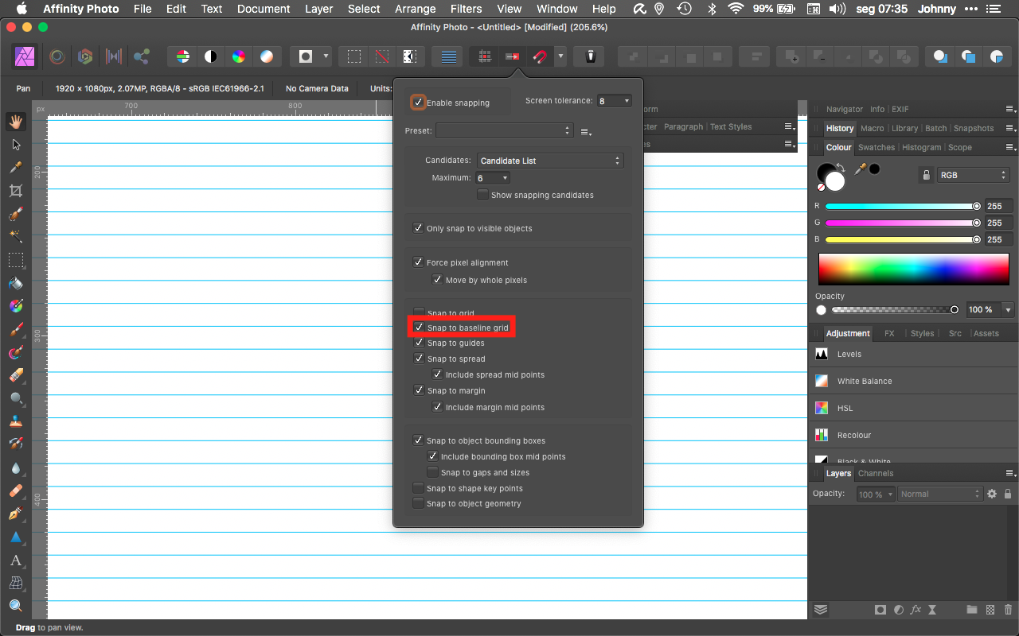
Task: Toggle Move by whole pixels
Action: [437, 280]
